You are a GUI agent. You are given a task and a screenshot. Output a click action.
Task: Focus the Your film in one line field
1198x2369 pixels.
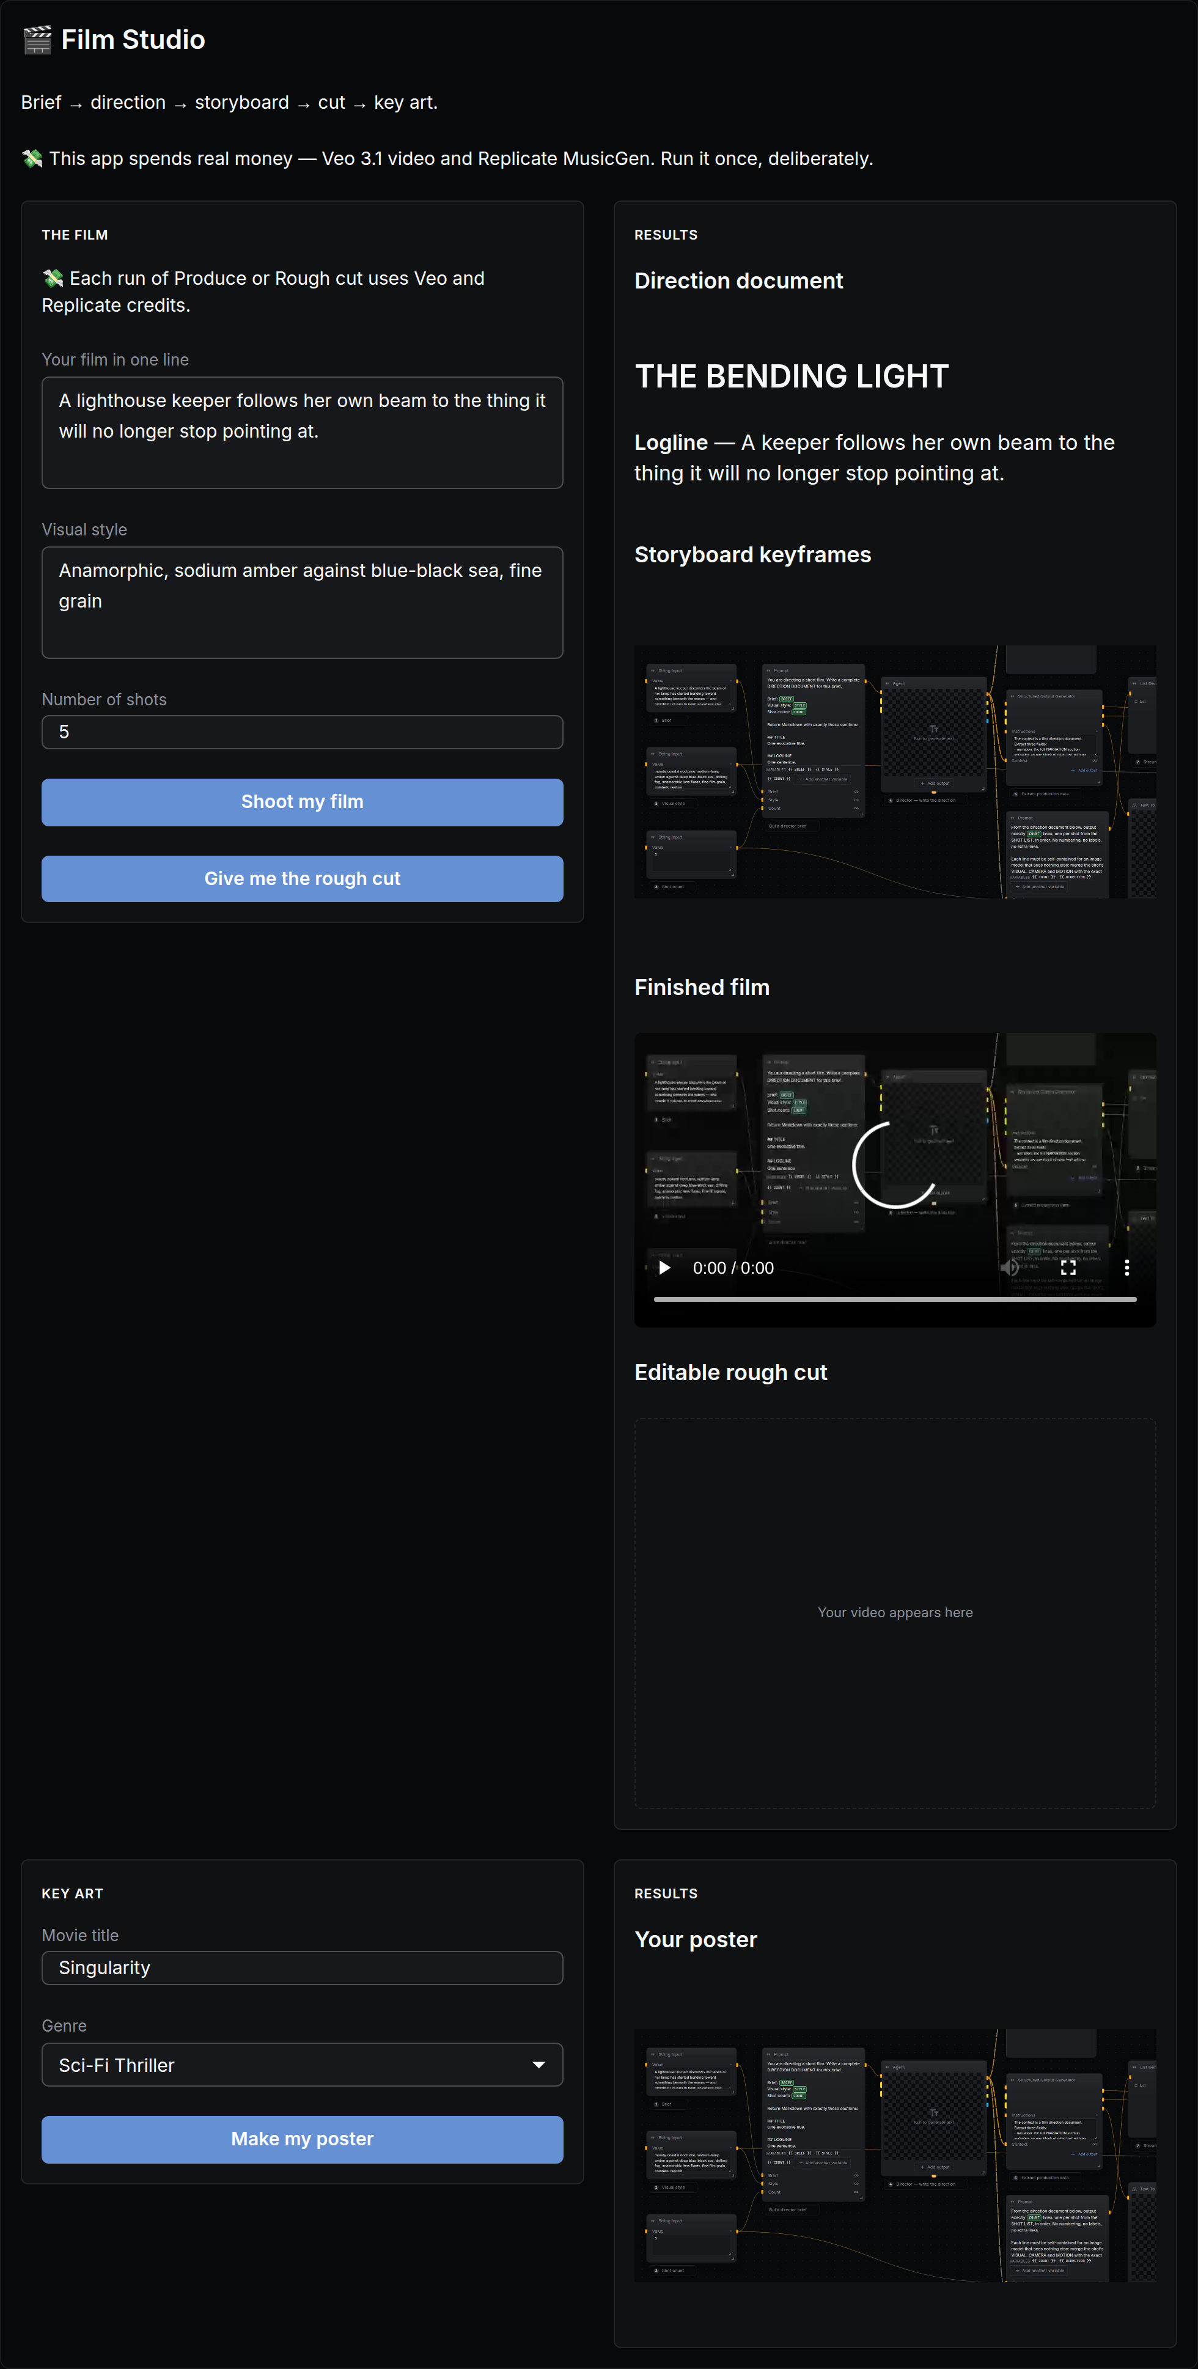pos(303,432)
